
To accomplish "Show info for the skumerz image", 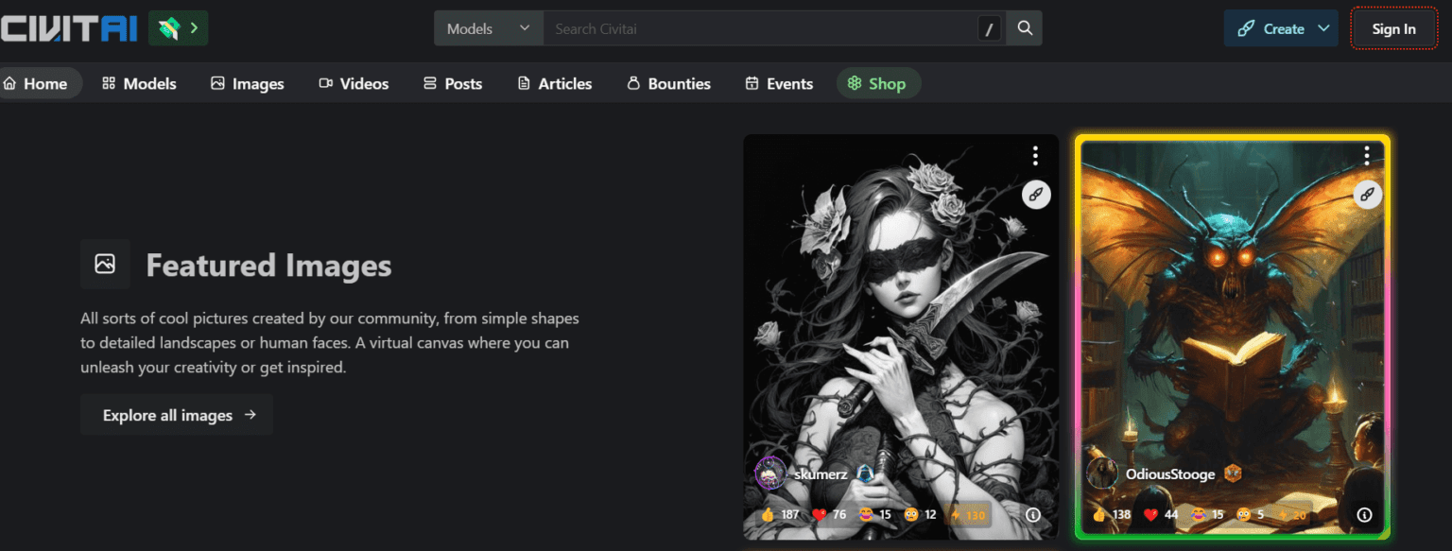I will 1033,515.
